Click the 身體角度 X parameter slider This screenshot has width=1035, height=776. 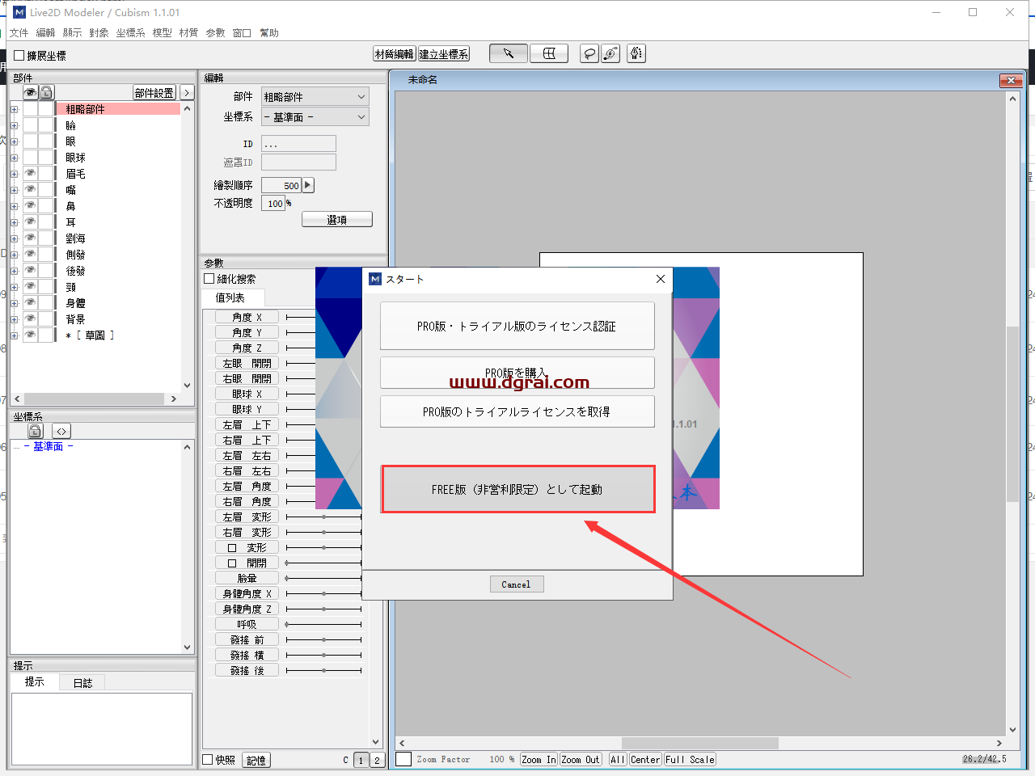[x=324, y=593]
